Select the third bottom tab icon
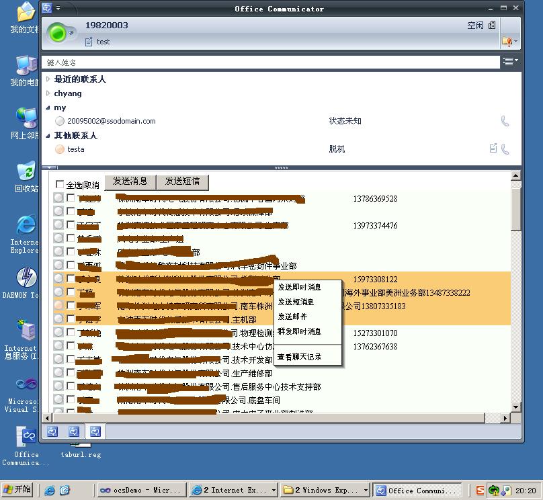The height and width of the screenshot is (500, 543). pyautogui.click(x=95, y=431)
